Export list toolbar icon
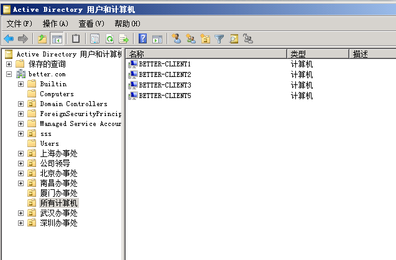 [x=124, y=39]
